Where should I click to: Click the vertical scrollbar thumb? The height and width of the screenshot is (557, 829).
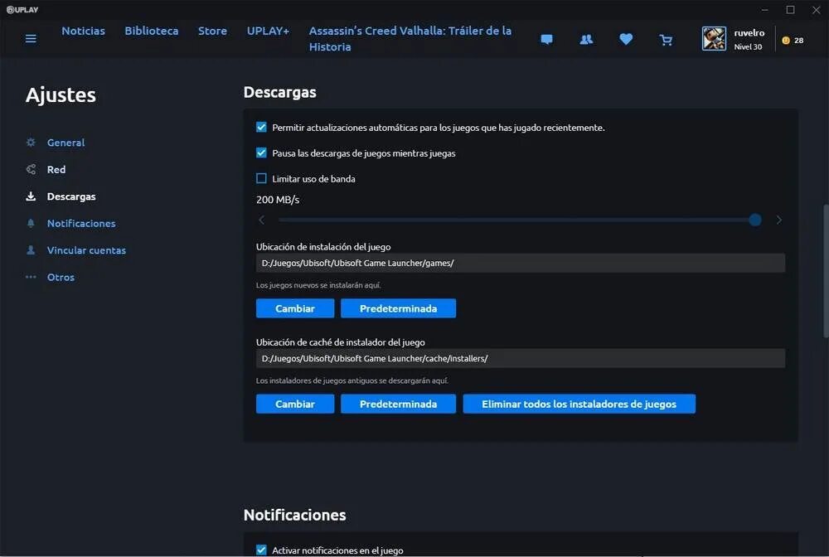click(x=826, y=270)
